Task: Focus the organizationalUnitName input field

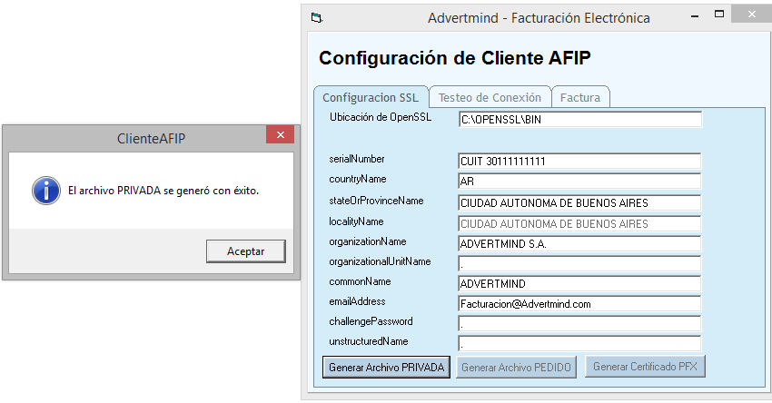Action: [579, 264]
